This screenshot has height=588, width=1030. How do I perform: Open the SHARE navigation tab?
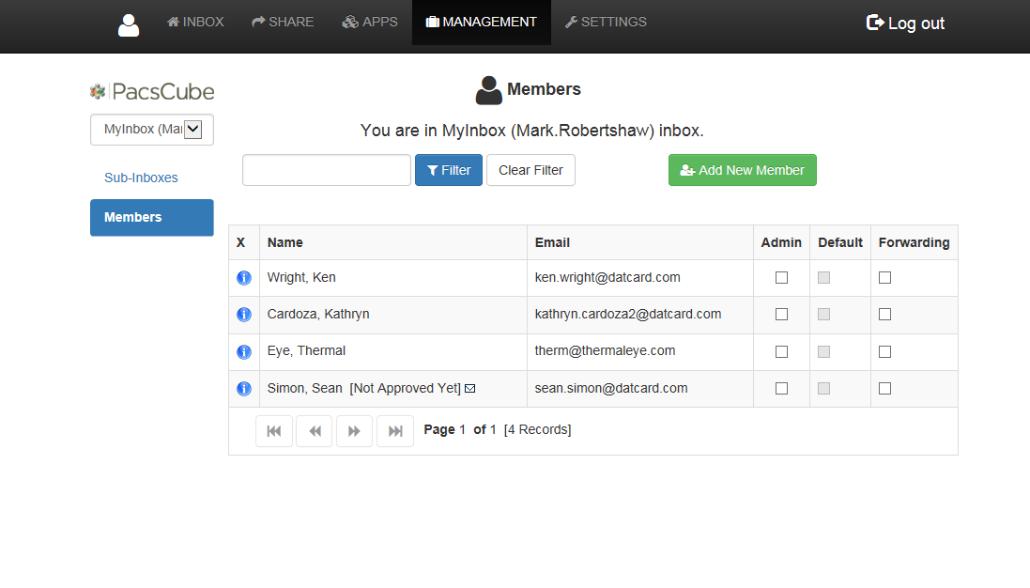(283, 23)
